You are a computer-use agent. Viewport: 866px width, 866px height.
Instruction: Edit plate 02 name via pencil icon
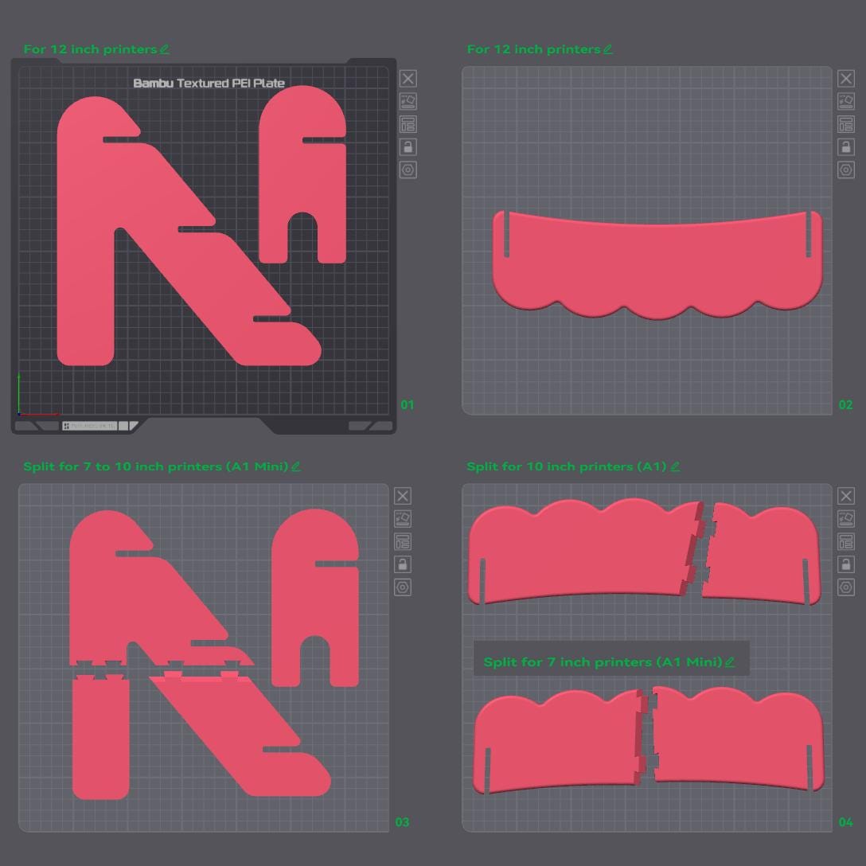[x=608, y=49]
